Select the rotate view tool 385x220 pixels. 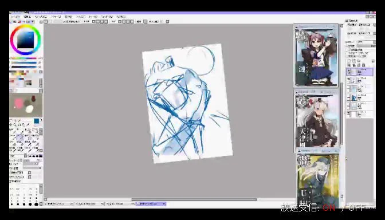tap(19, 125)
